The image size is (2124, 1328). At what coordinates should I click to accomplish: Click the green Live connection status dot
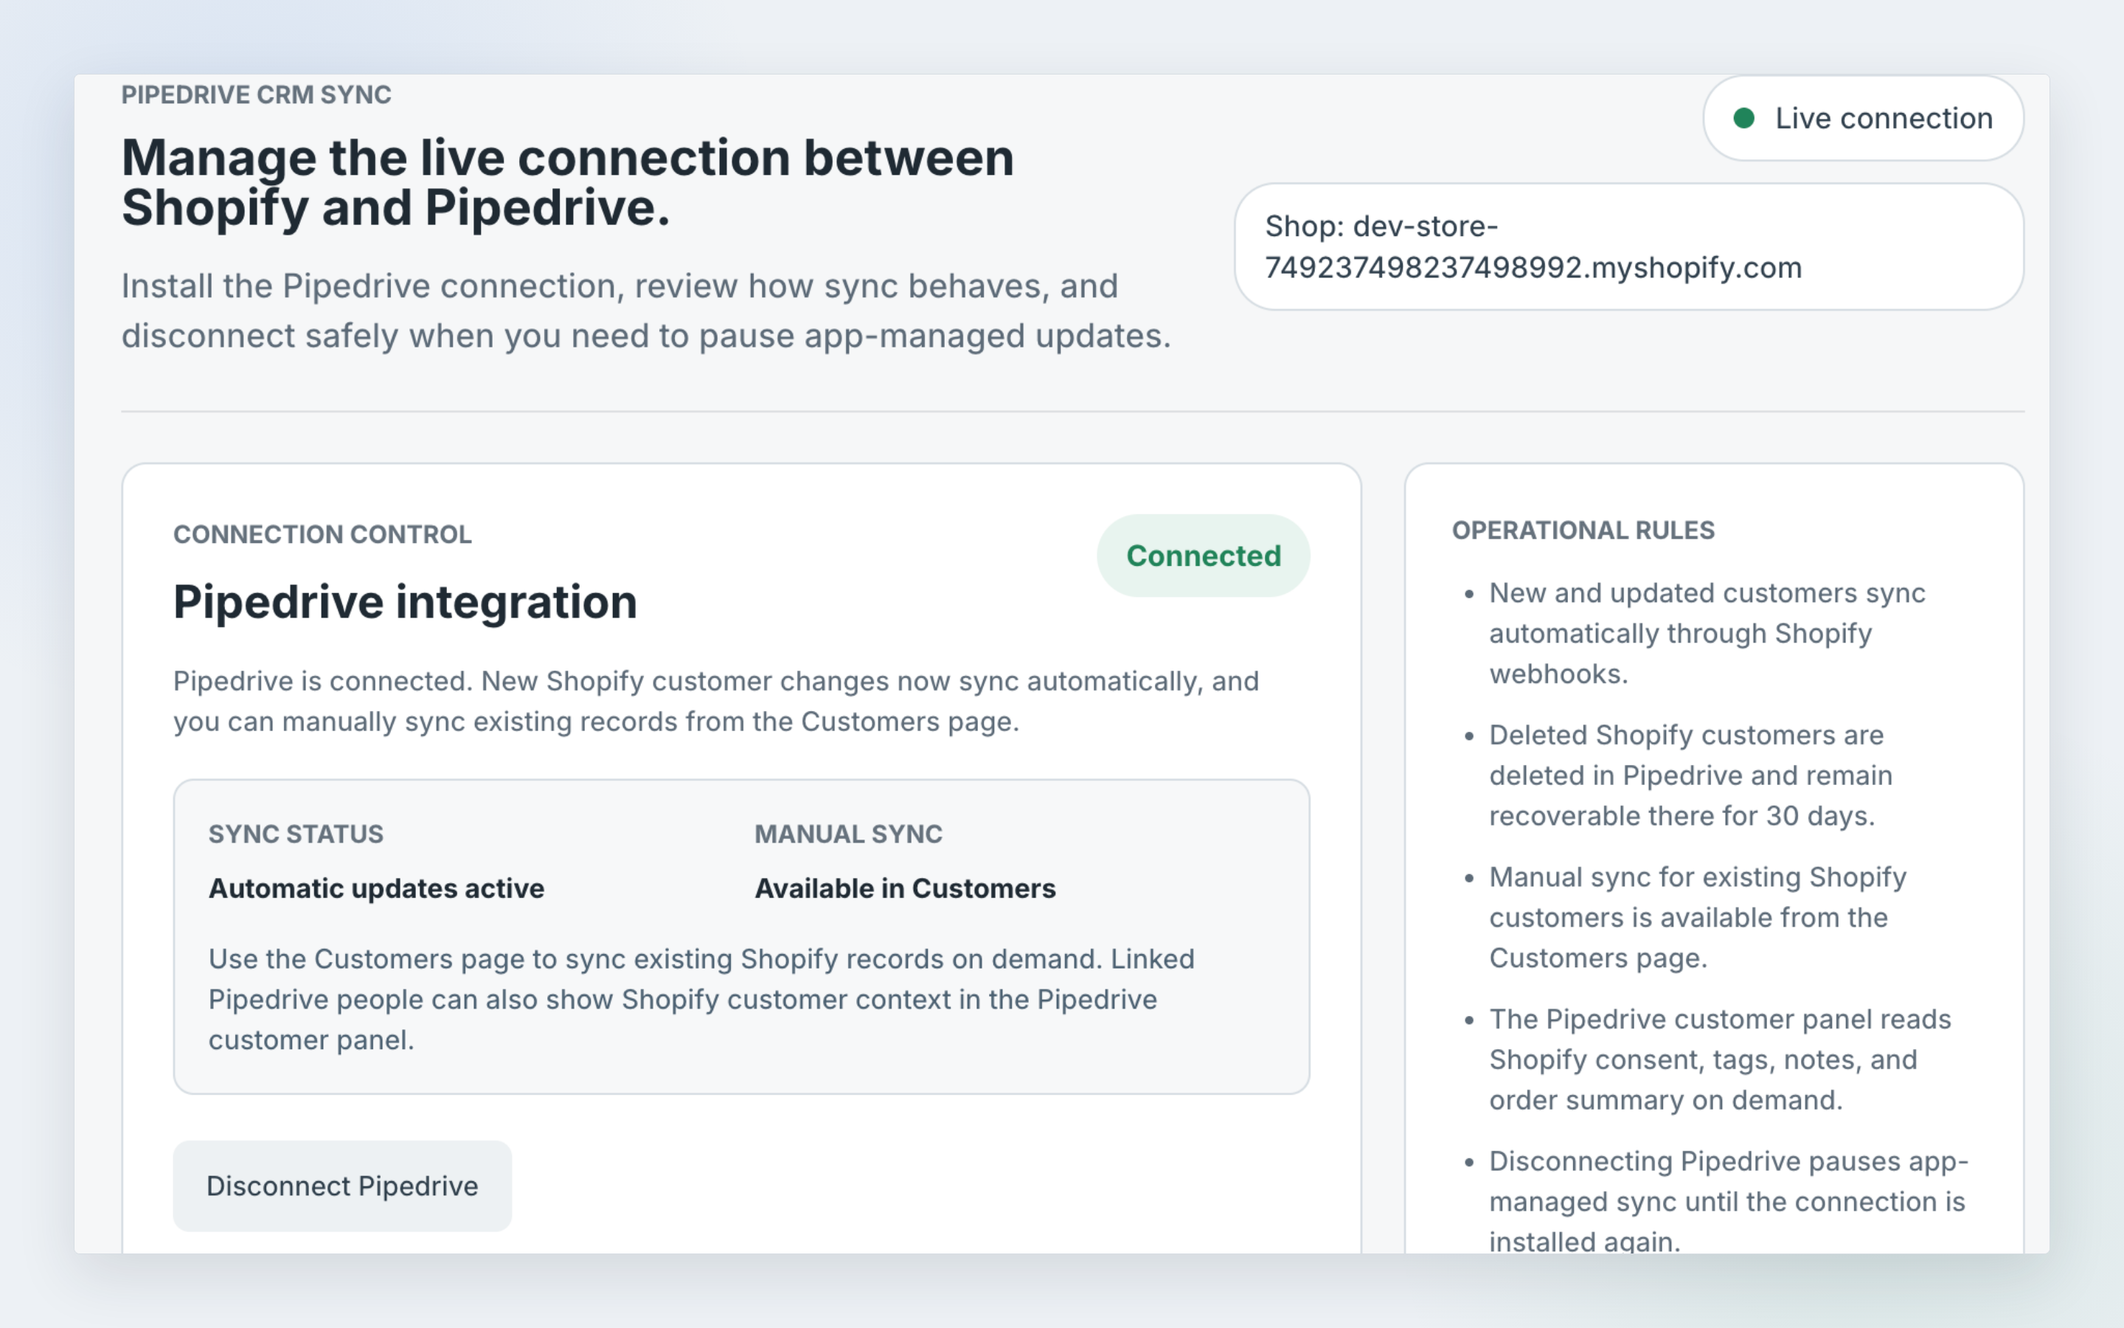1744,119
